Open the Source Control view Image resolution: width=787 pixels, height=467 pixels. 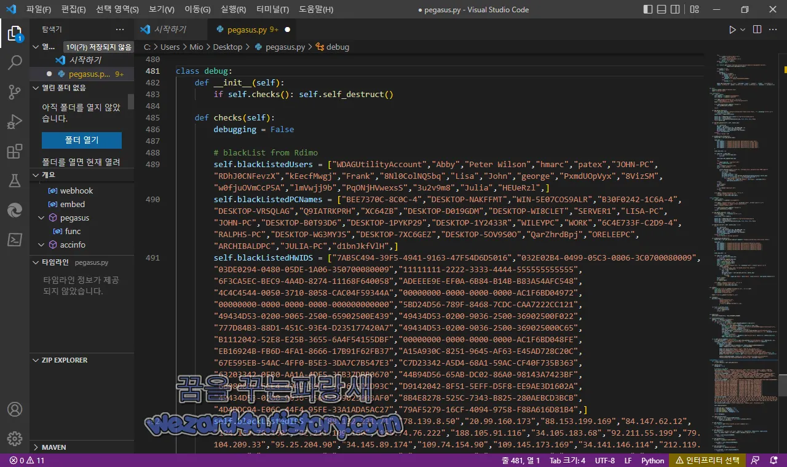click(x=15, y=92)
